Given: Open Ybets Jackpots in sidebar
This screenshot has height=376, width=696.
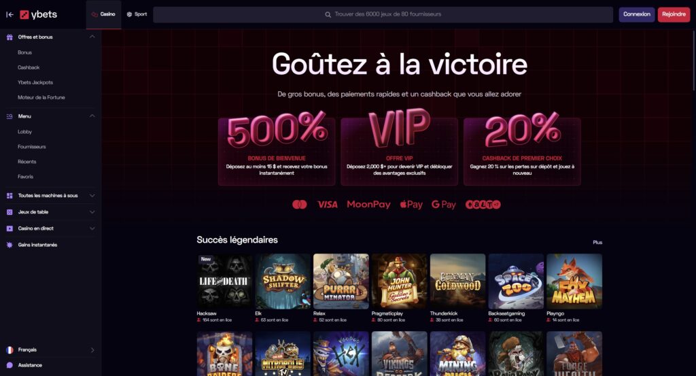Looking at the screenshot, I should [x=35, y=82].
